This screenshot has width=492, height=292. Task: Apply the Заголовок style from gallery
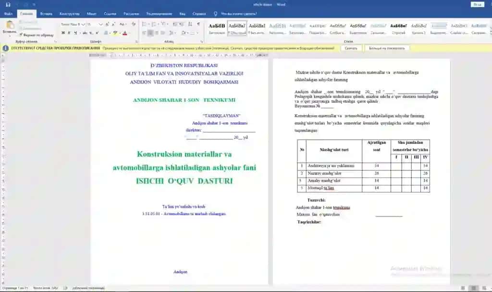217,28
